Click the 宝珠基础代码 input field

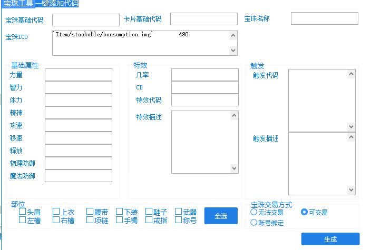point(86,20)
